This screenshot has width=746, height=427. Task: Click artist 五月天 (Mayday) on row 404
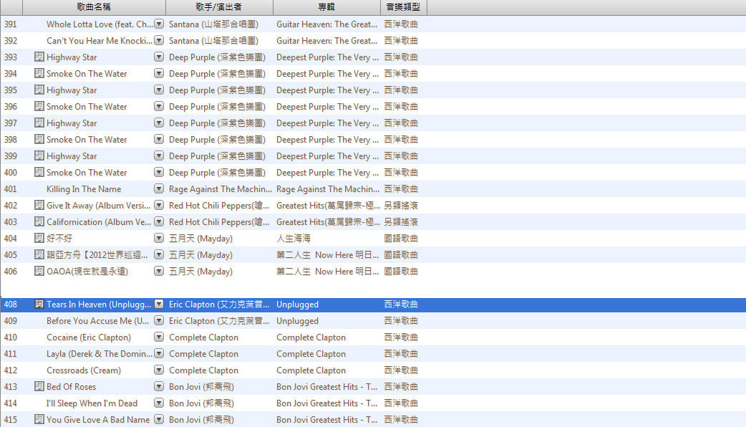coord(200,239)
